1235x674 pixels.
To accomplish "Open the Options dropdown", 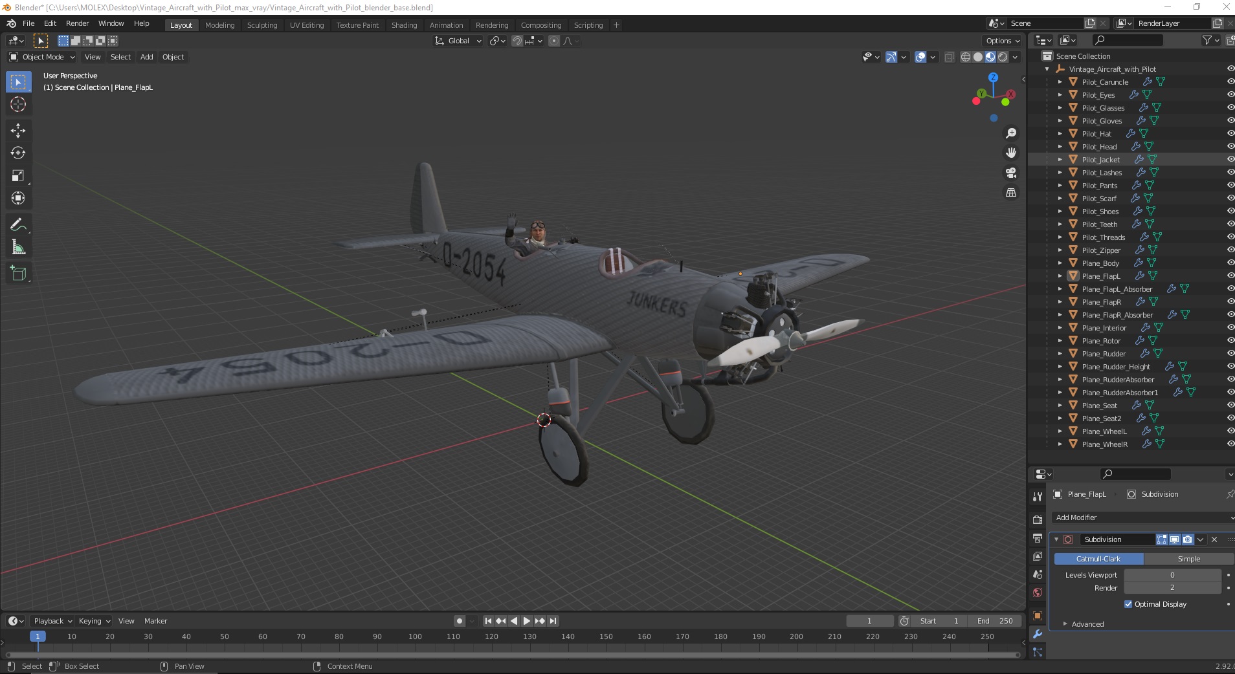I will pyautogui.click(x=1003, y=41).
